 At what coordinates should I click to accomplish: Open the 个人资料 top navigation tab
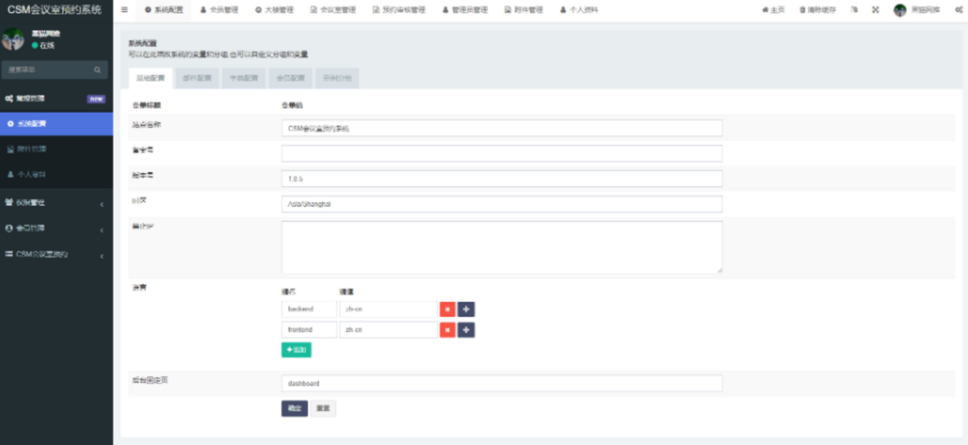[x=580, y=10]
